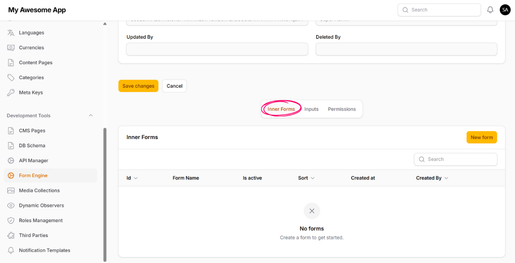Collapse the Development Tools section
The width and height of the screenshot is (515, 263).
(90, 116)
